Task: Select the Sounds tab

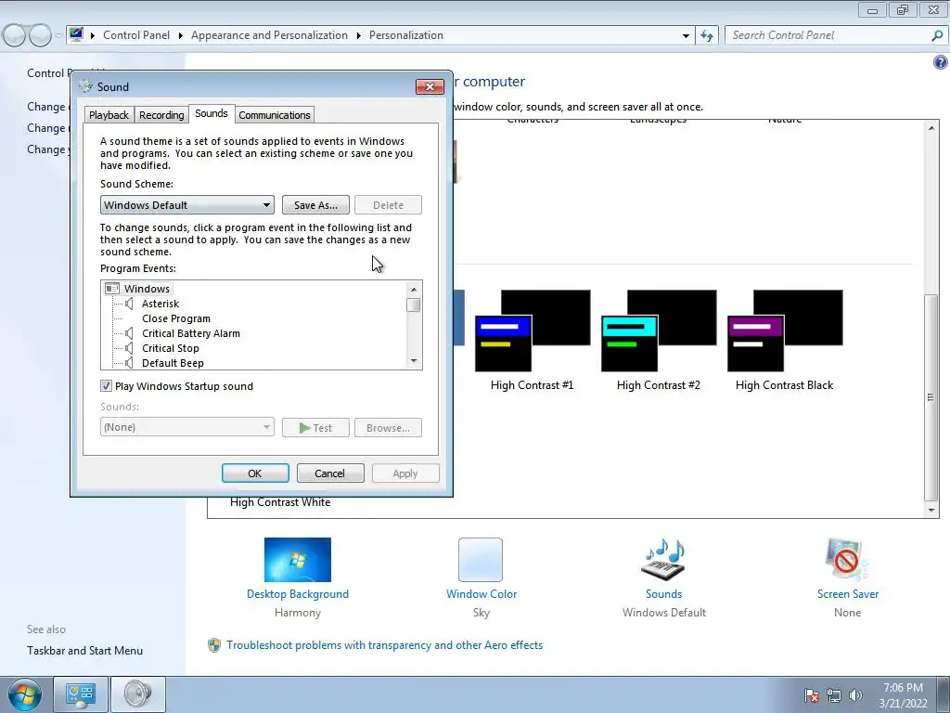Action: 212,113
